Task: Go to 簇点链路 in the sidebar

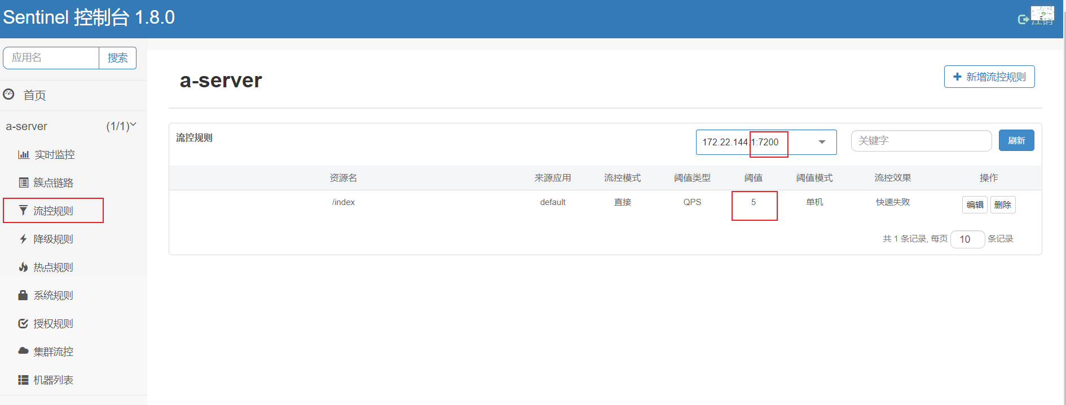Action: (x=53, y=183)
